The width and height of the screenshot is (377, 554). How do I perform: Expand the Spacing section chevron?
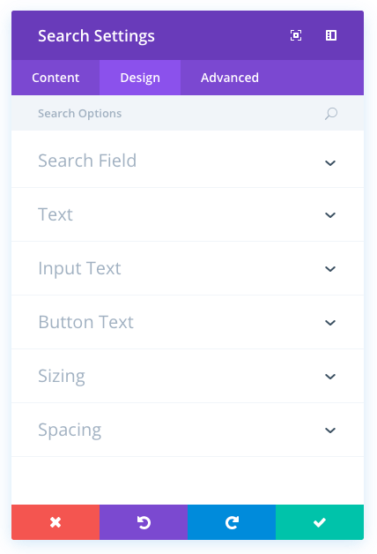(330, 430)
